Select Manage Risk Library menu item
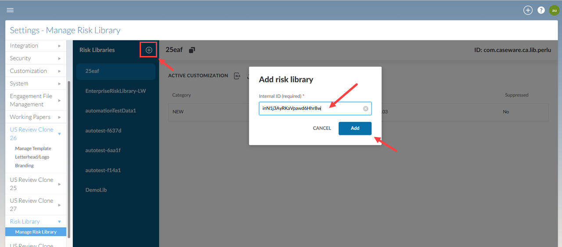This screenshot has height=247, width=562. 36,232
